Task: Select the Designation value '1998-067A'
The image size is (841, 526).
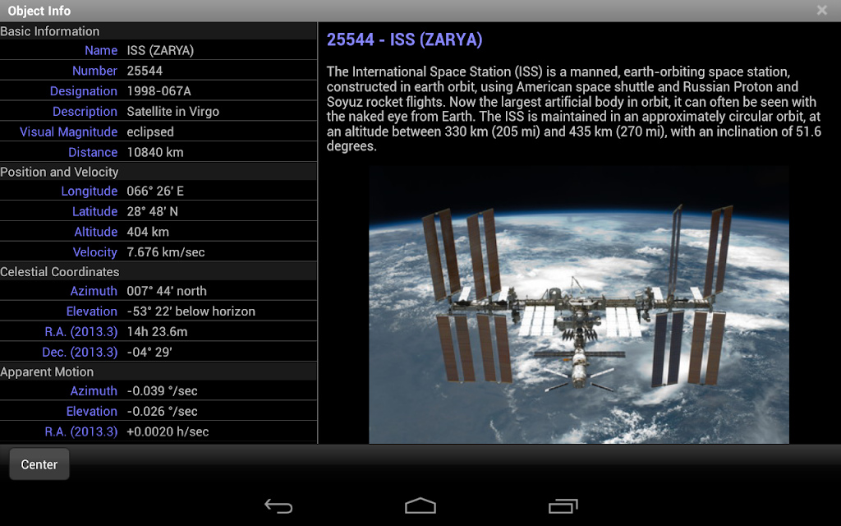Action: (159, 91)
